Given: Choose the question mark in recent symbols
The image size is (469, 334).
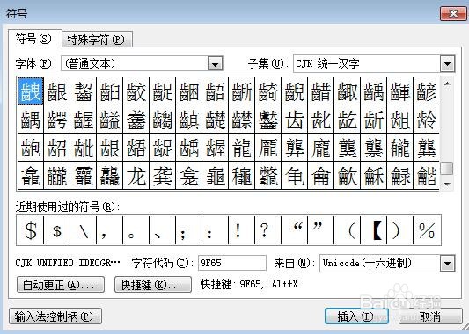Looking at the screenshot, I should tap(268, 230).
